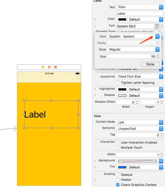This screenshot has width=165, height=187.
Task: Check the Hidden drawing option
Action: click(x=118, y=180)
